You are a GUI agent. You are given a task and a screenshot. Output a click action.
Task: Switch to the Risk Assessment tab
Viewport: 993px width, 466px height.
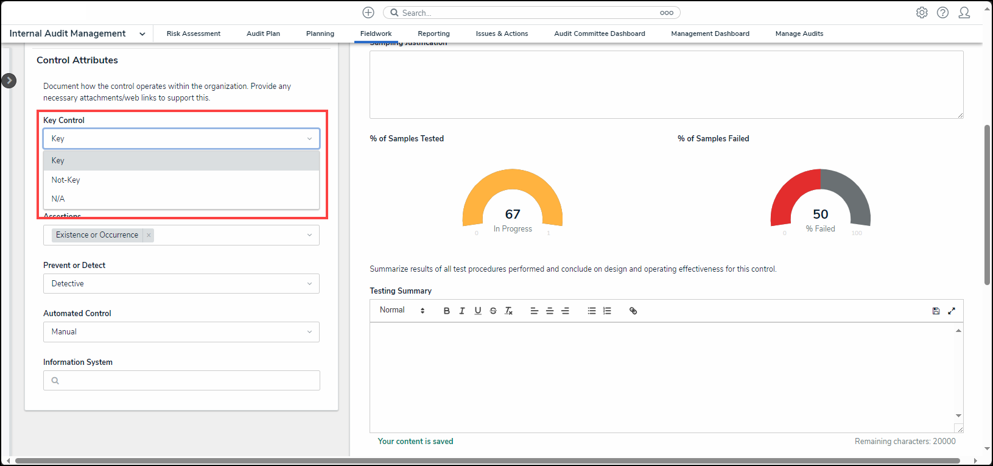194,34
